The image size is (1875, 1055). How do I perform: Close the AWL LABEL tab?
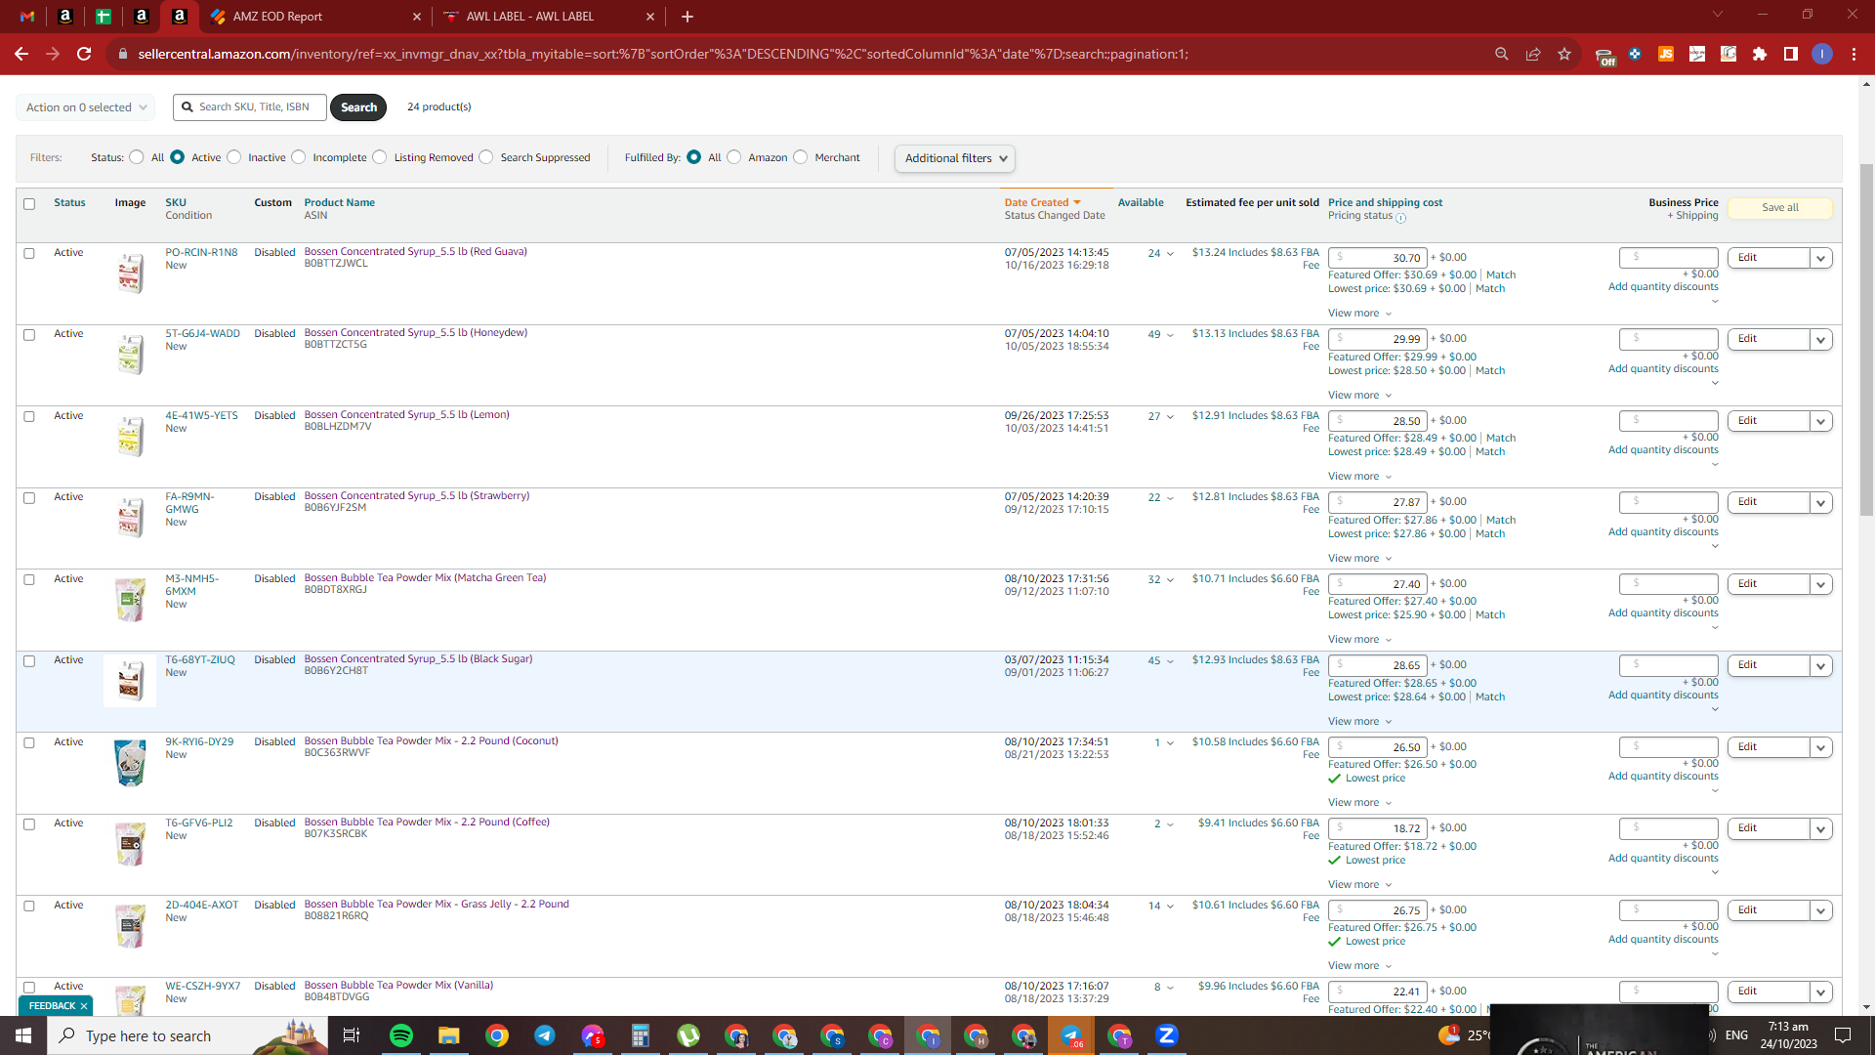tap(650, 17)
